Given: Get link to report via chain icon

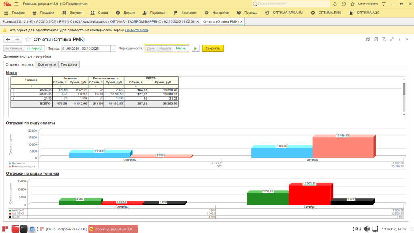Looking at the screenshot, I should [391, 39].
